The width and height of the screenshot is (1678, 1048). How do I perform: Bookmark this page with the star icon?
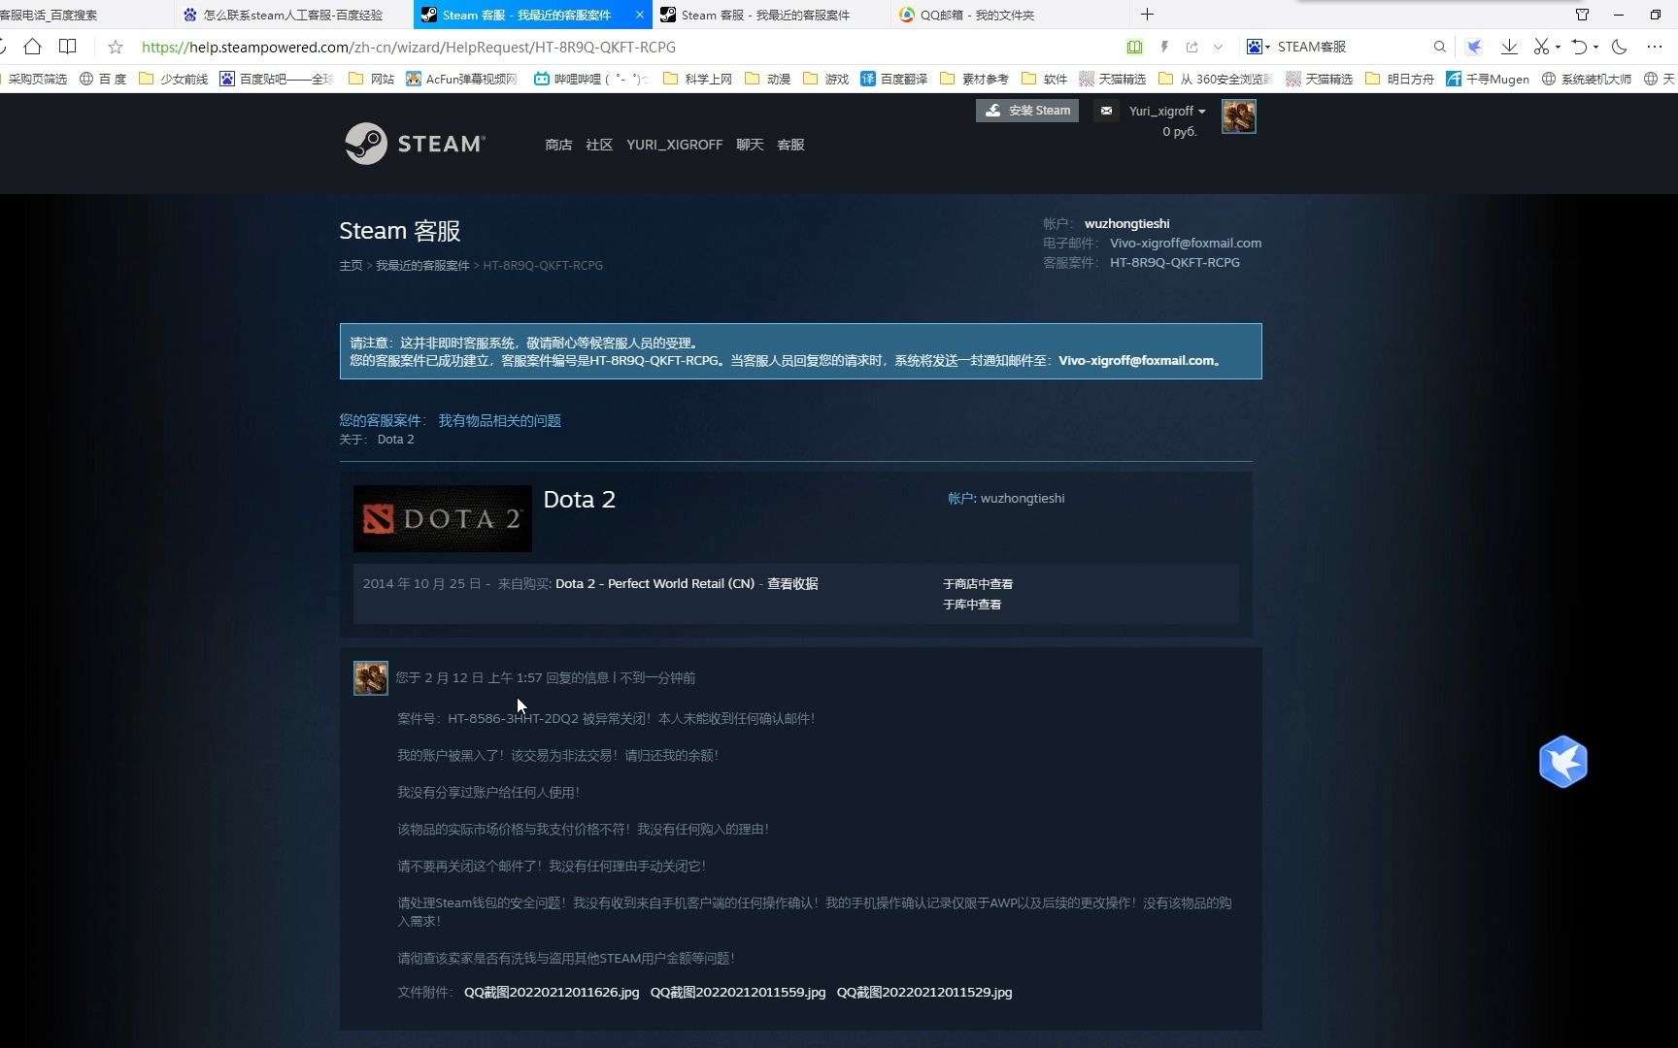click(x=116, y=47)
